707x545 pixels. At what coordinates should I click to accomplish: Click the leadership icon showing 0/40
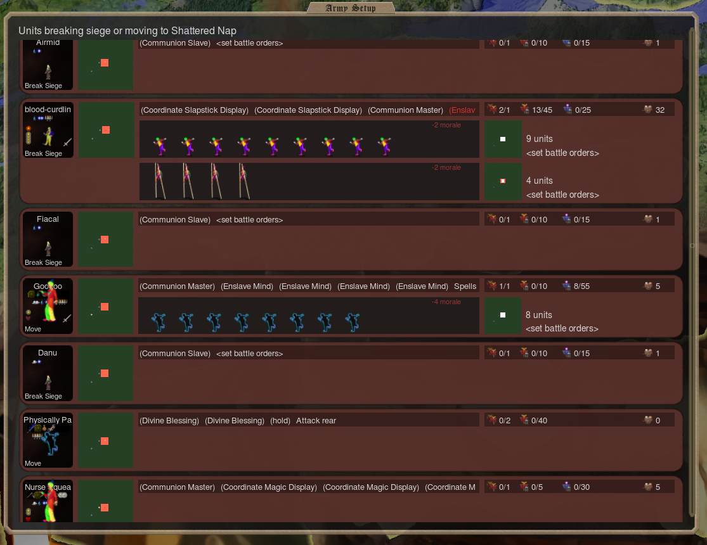[524, 420]
